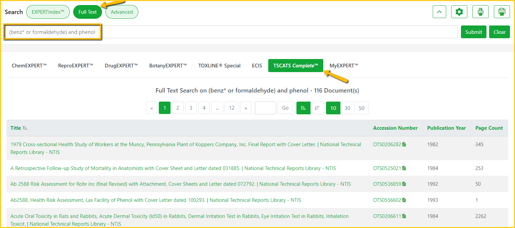Collapse search panel with the up chevron
Screen dimensions: 515x228
(x=439, y=12)
